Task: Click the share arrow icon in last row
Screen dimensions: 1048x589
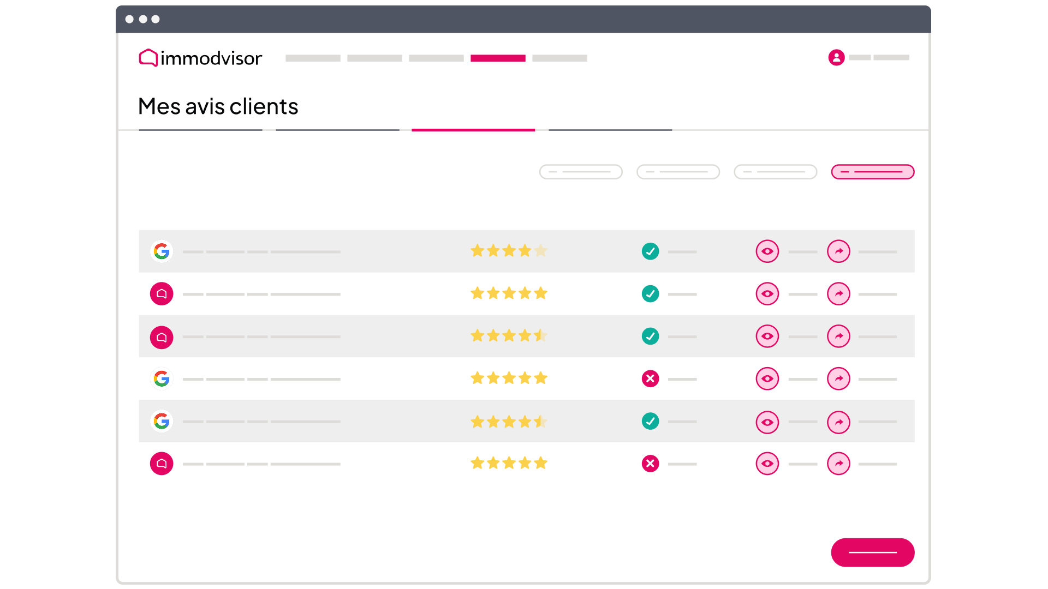Action: (x=838, y=464)
